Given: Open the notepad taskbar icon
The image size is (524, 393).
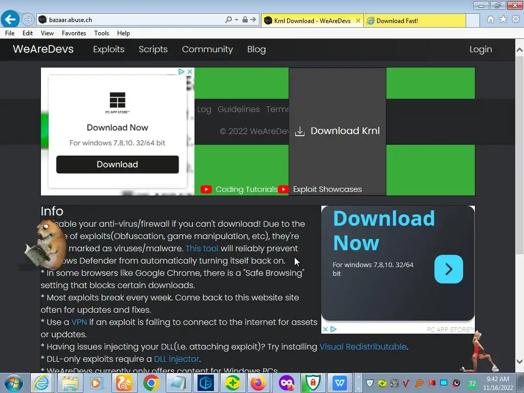Looking at the screenshot, I should (x=178, y=383).
